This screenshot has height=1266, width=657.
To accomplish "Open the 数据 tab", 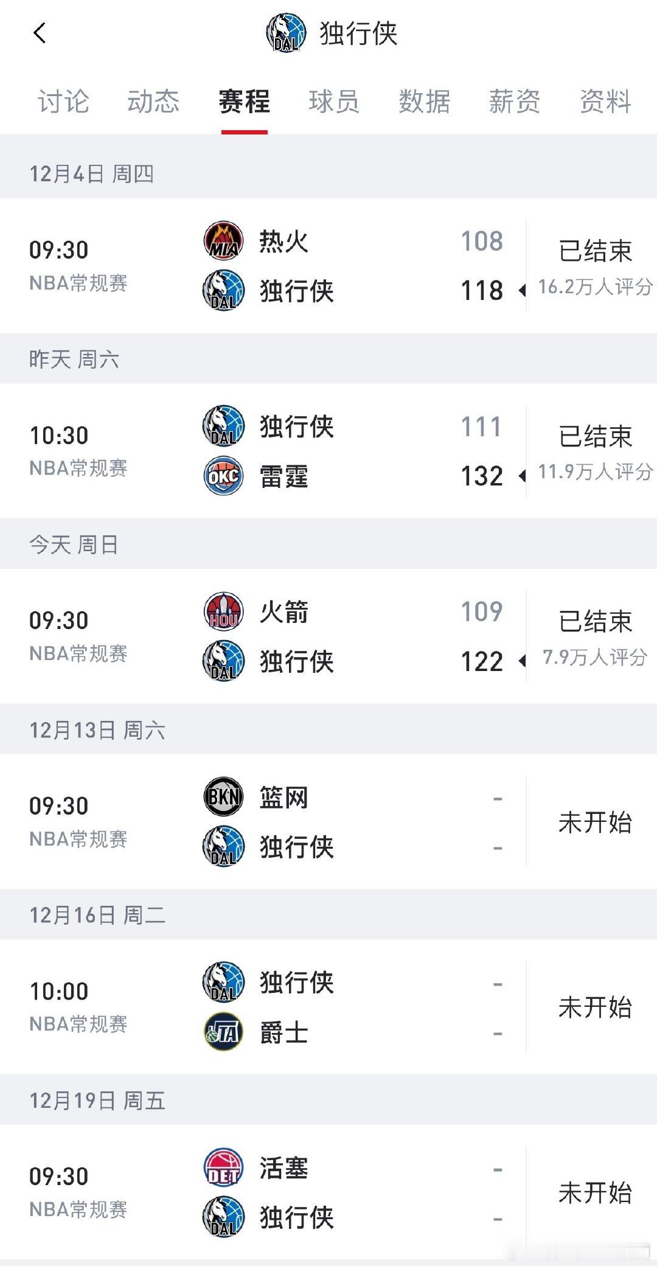I will 423,102.
